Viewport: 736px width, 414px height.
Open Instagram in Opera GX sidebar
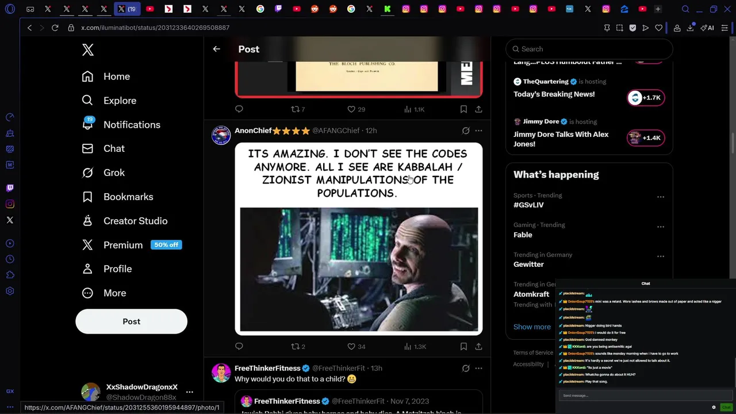click(x=10, y=204)
